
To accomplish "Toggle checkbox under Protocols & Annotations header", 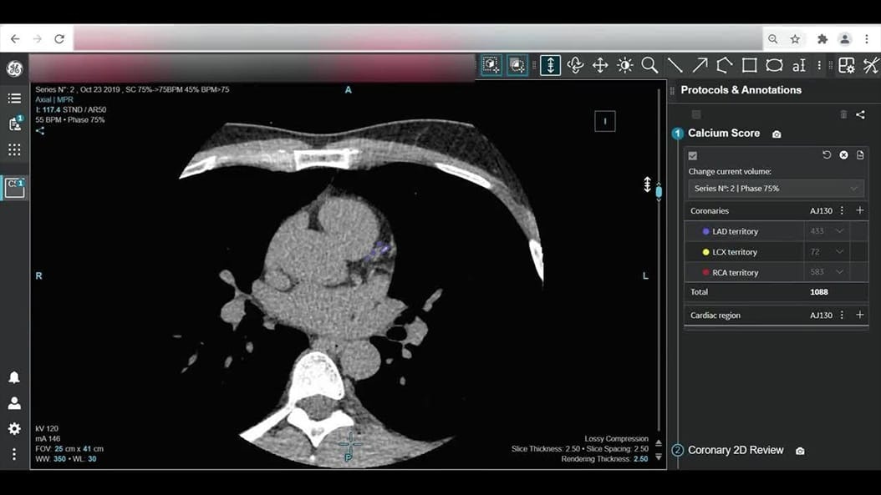I will pos(696,114).
